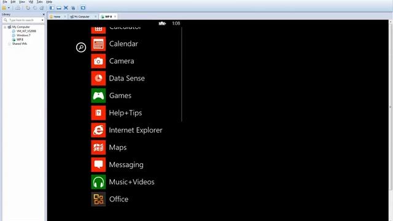The image size is (393, 221).
Task: Select My Computer in the Library tree
Action: point(21,27)
